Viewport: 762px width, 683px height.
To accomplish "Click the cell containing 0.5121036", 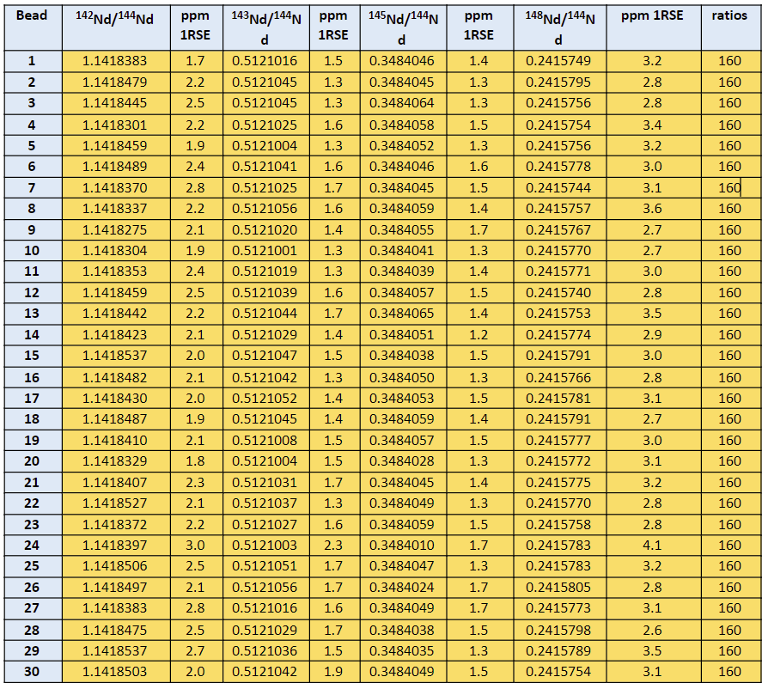I will pyautogui.click(x=266, y=650).
